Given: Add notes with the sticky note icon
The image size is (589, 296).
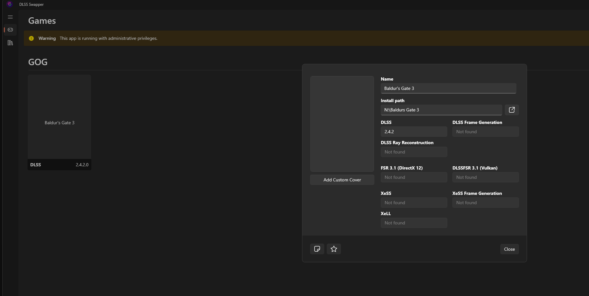Looking at the screenshot, I should pyautogui.click(x=317, y=249).
